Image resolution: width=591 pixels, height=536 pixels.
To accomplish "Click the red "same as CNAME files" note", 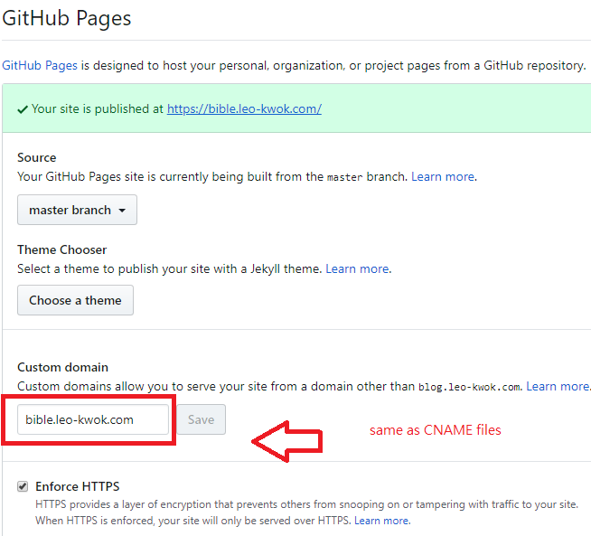I will [x=435, y=430].
